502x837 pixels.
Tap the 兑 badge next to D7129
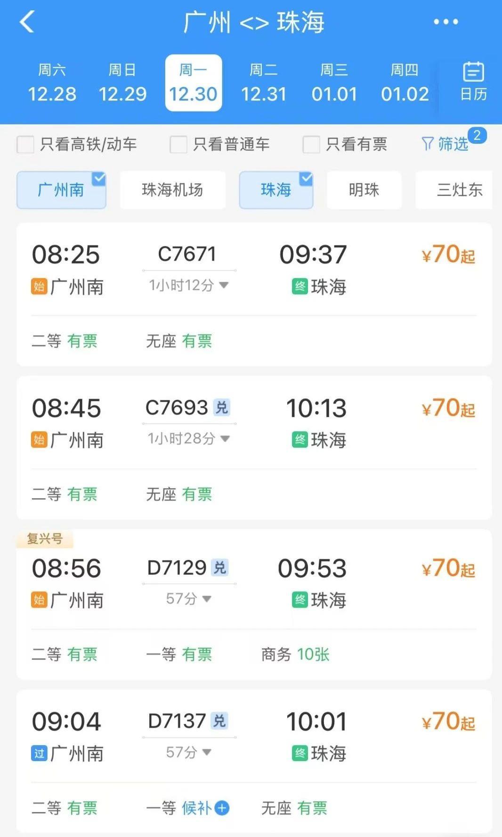pyautogui.click(x=220, y=567)
